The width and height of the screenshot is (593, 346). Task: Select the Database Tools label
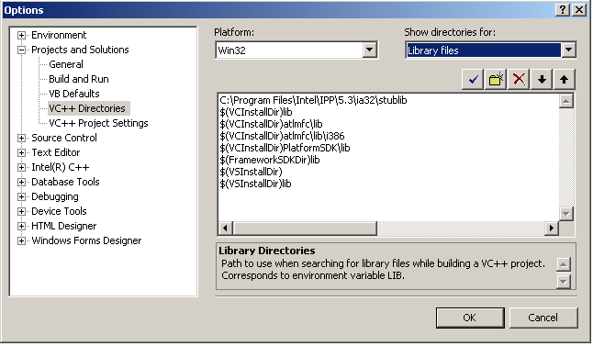(x=65, y=183)
